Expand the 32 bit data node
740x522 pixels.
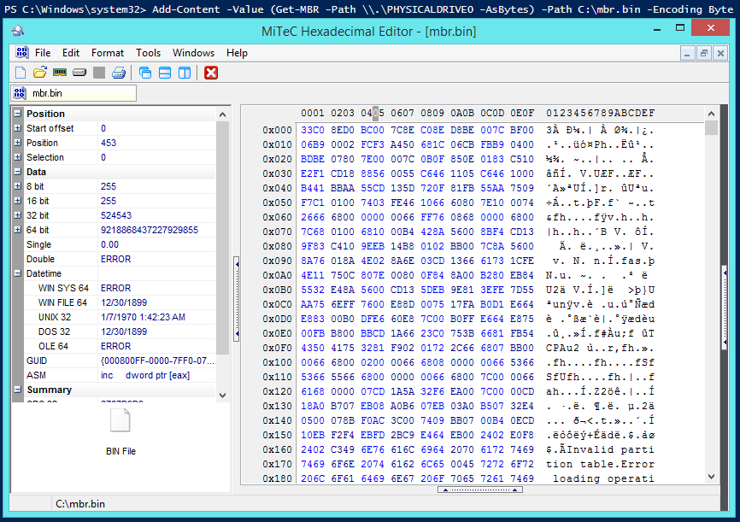[17, 214]
